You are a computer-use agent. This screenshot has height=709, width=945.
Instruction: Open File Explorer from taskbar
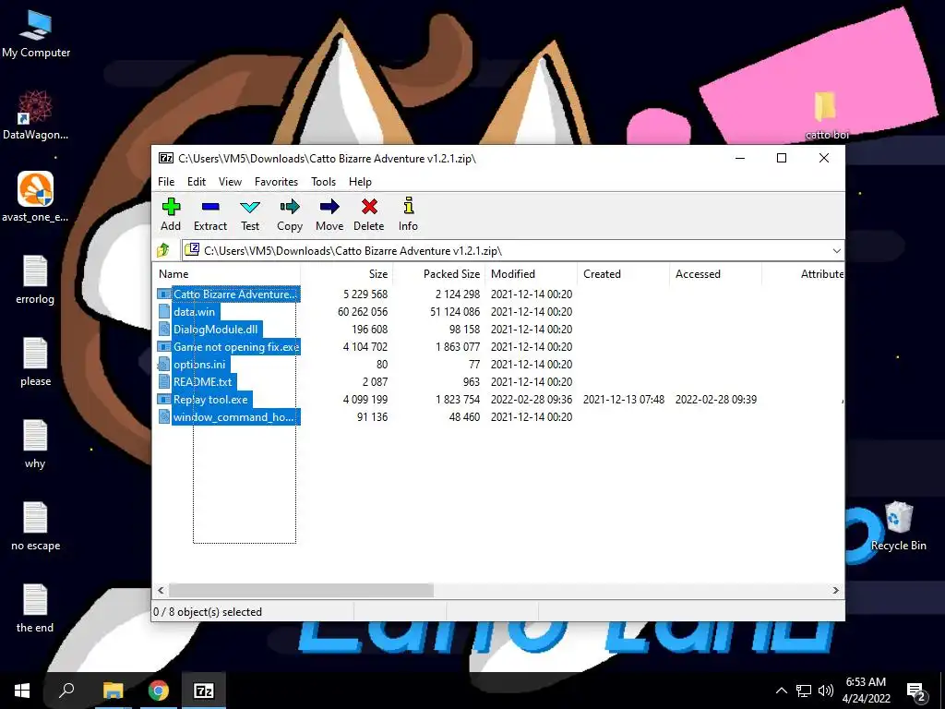point(113,691)
